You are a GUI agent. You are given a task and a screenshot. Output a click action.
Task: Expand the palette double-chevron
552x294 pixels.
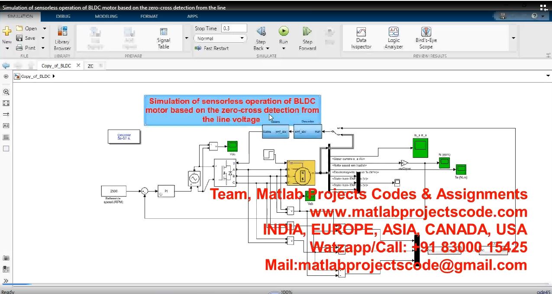click(x=6, y=281)
